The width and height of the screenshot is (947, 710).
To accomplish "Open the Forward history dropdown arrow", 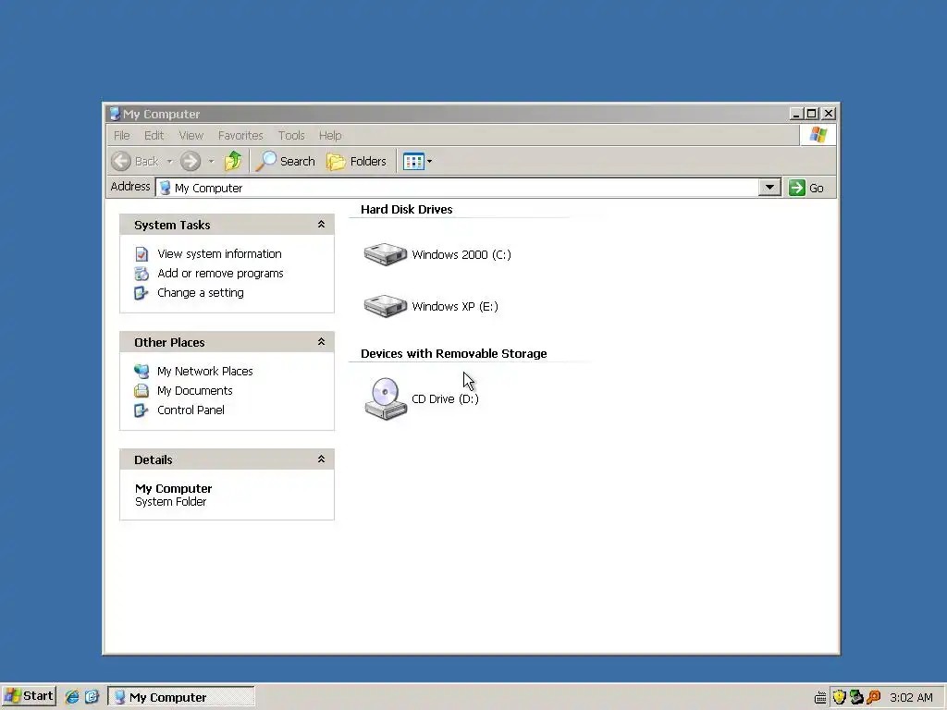I will coord(211,161).
